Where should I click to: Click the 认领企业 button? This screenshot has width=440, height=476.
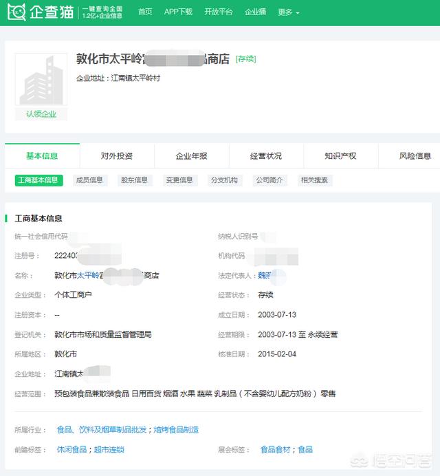(x=41, y=114)
